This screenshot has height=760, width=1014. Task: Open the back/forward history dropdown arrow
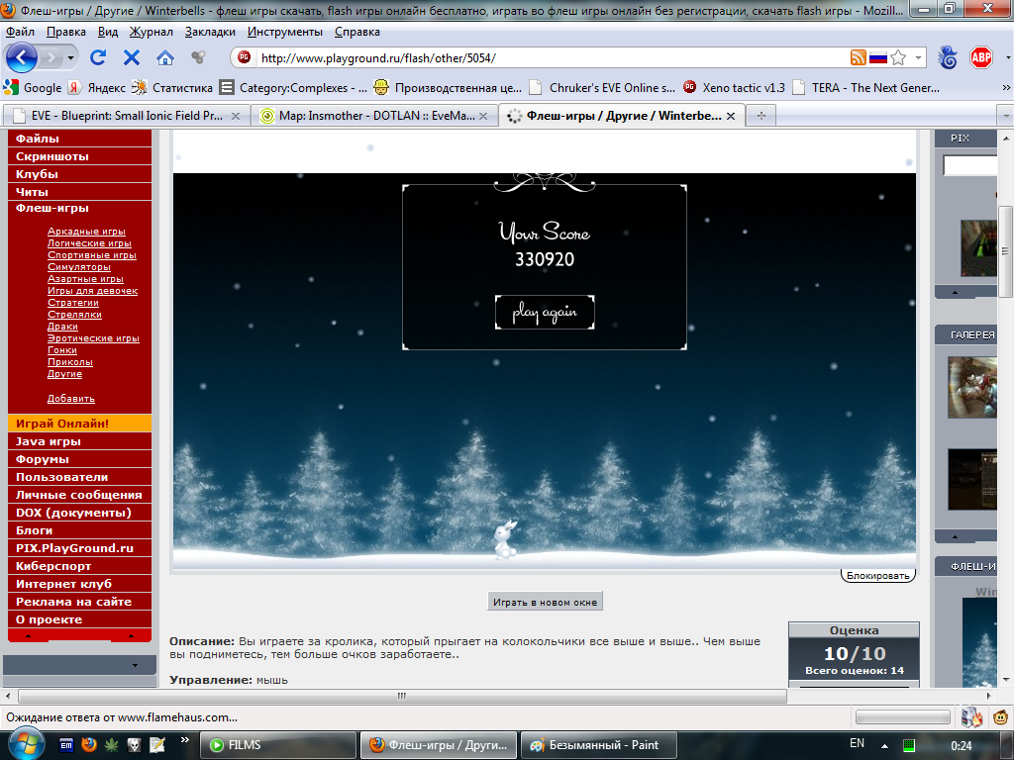[x=70, y=58]
